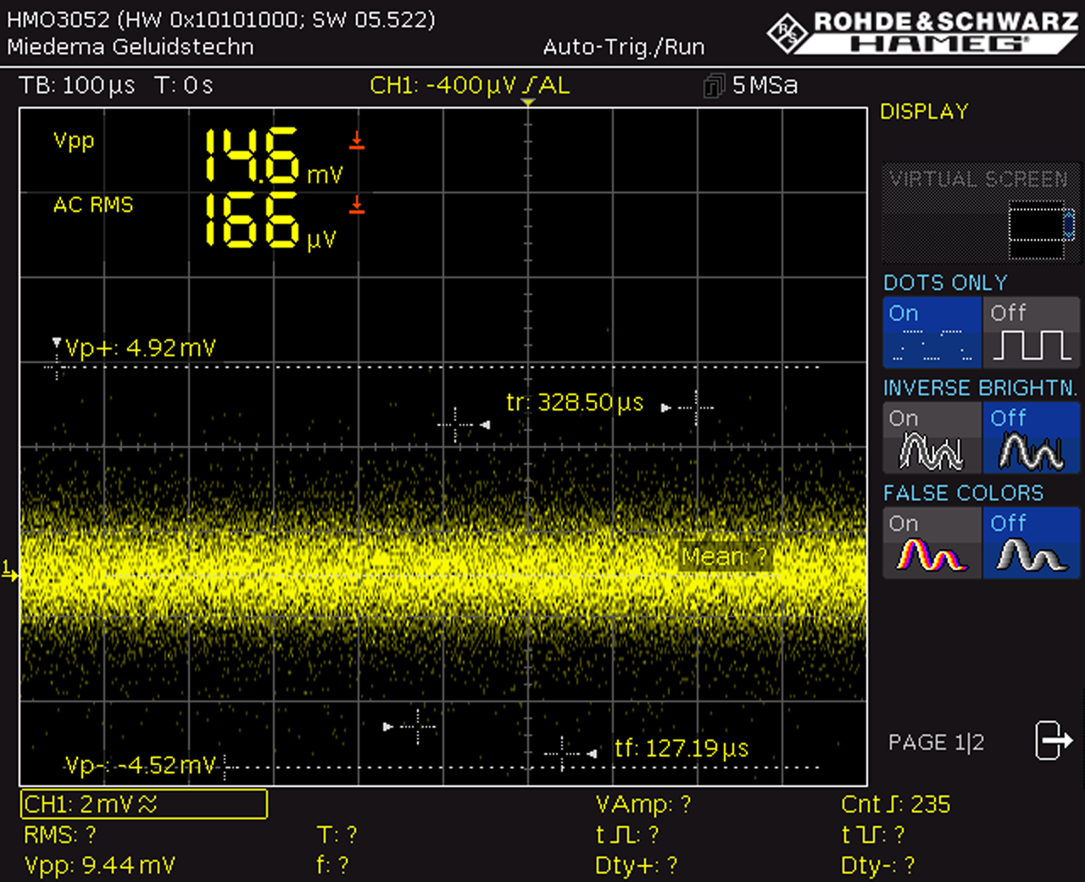The height and width of the screenshot is (882, 1085).
Task: Click the 'Dty-: ?' duty cycle measurement
Action: [x=878, y=865]
